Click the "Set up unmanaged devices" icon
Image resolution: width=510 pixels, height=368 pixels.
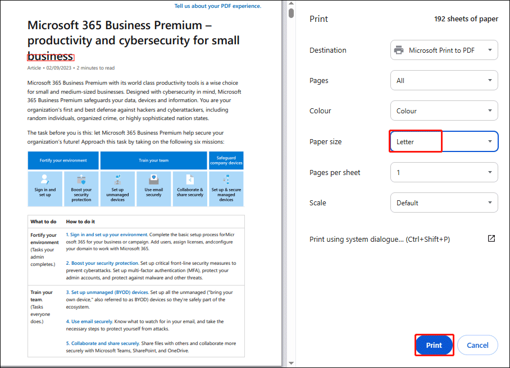[117, 180]
